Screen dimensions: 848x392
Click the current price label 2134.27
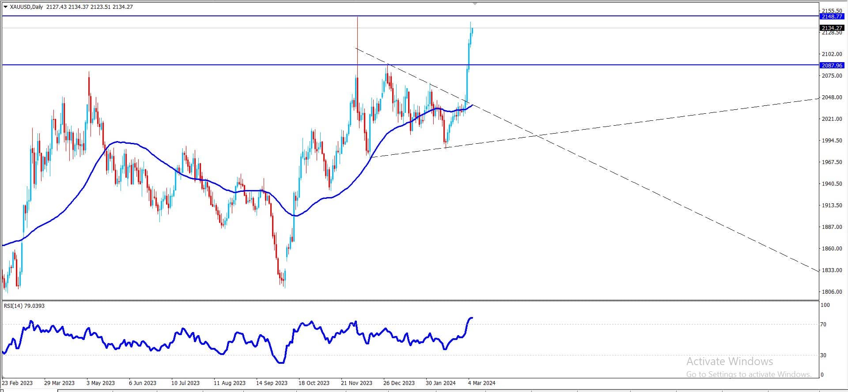tap(832, 28)
